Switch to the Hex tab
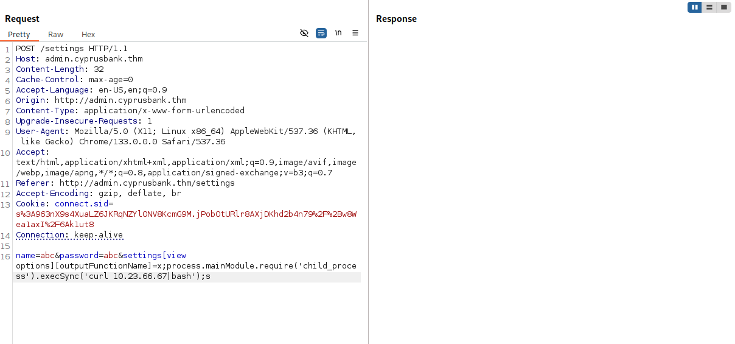This screenshot has height=344, width=735. click(88, 35)
